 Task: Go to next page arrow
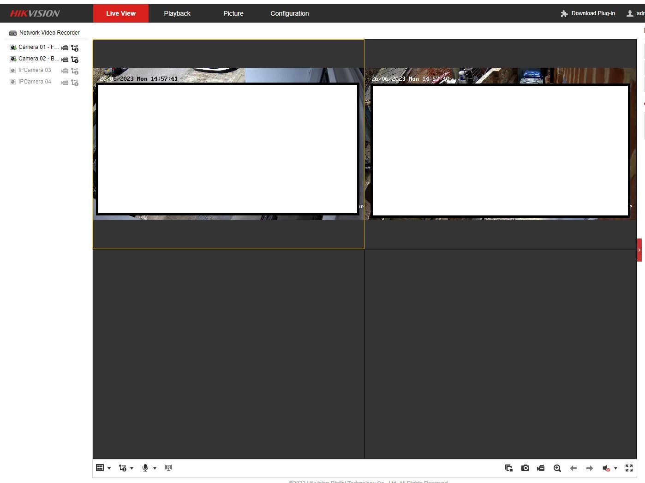pos(590,468)
